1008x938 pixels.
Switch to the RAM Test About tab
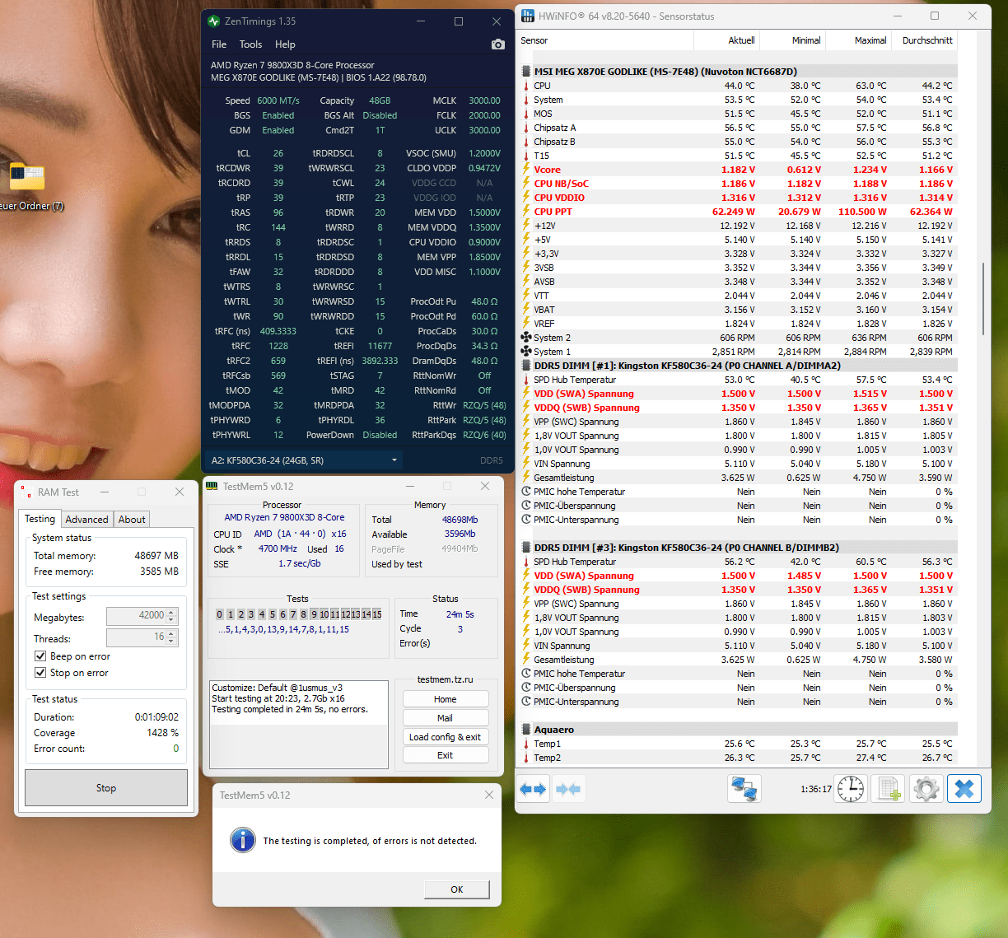[132, 520]
